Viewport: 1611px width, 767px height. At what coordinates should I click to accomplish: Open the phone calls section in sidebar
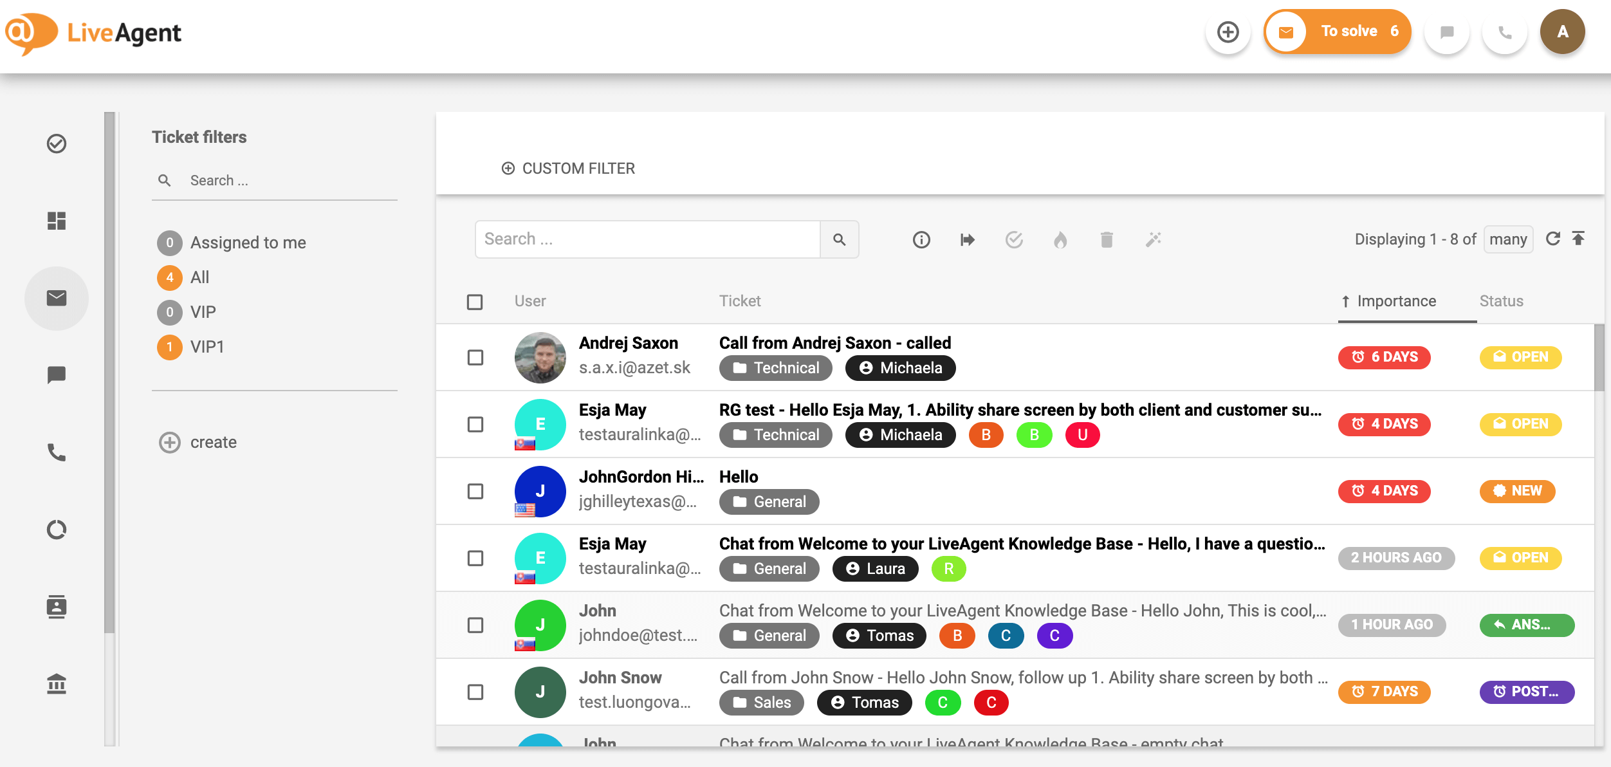57,452
